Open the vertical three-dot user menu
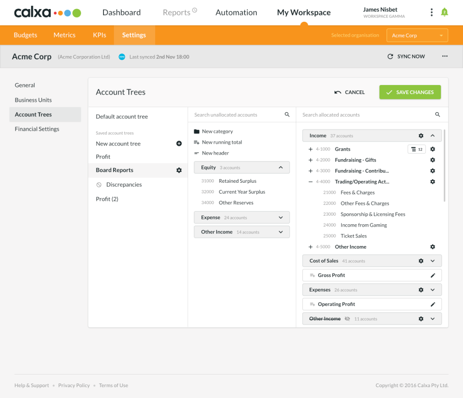The image size is (463, 398). click(431, 12)
